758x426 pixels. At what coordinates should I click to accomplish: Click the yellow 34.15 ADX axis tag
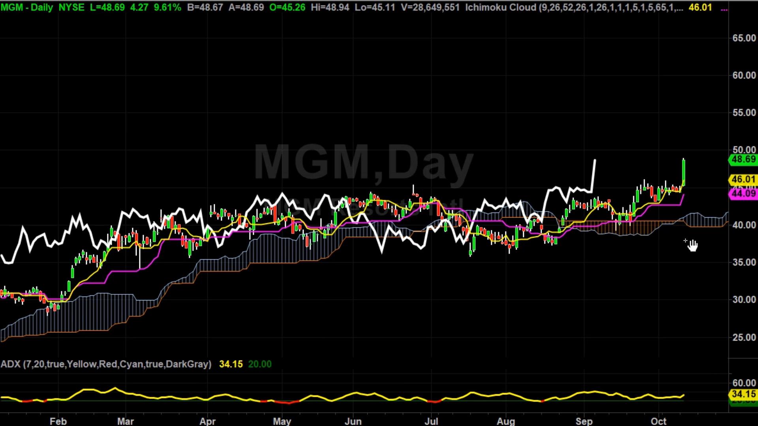pos(743,394)
